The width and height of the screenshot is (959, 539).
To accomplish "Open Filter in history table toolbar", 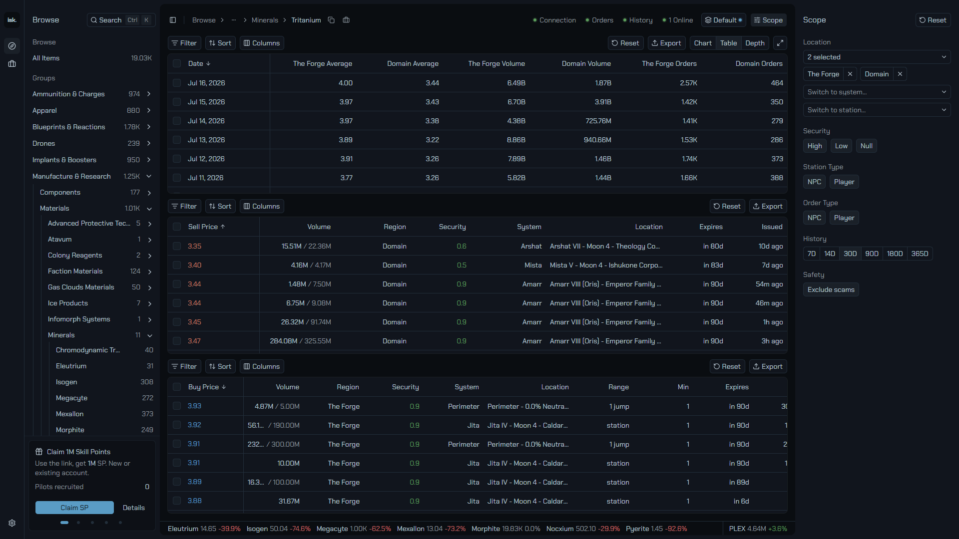I will click(184, 43).
